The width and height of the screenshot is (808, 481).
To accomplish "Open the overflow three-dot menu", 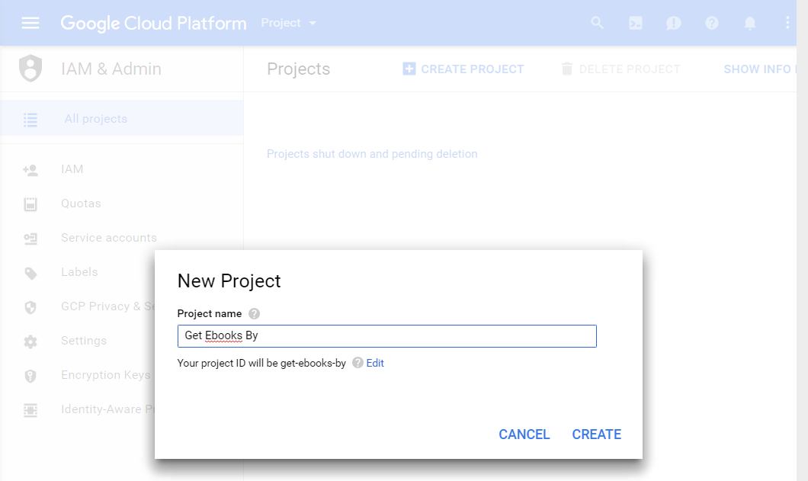I will (x=787, y=23).
